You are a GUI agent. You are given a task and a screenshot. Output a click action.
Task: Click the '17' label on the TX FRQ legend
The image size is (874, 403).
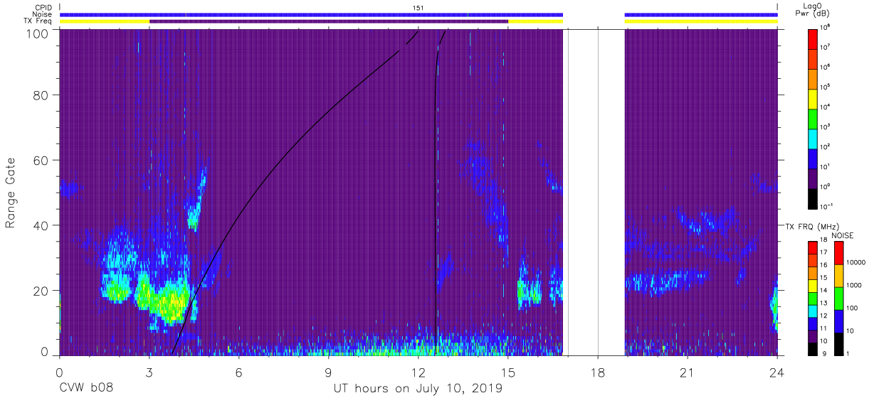click(824, 252)
